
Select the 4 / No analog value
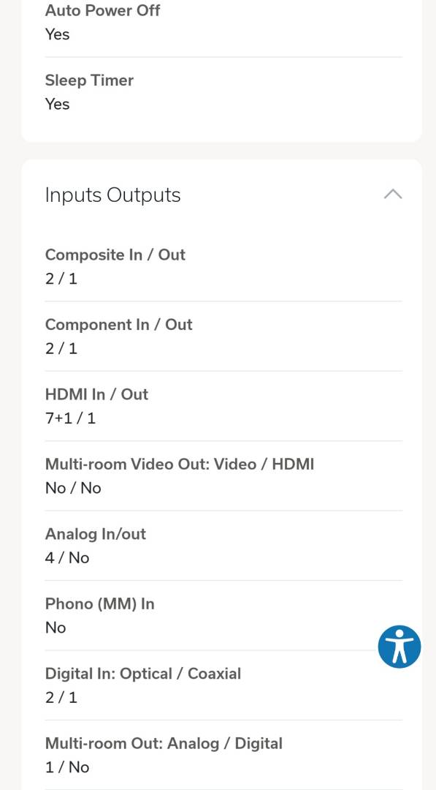pos(67,557)
